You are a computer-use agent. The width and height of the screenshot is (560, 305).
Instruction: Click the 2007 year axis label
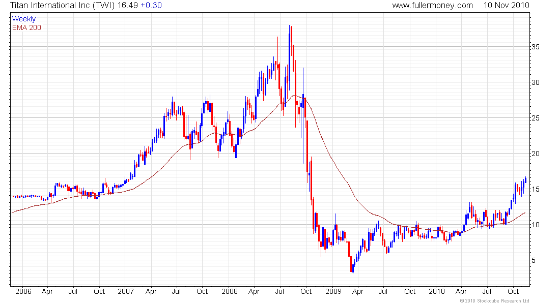[x=126, y=291]
